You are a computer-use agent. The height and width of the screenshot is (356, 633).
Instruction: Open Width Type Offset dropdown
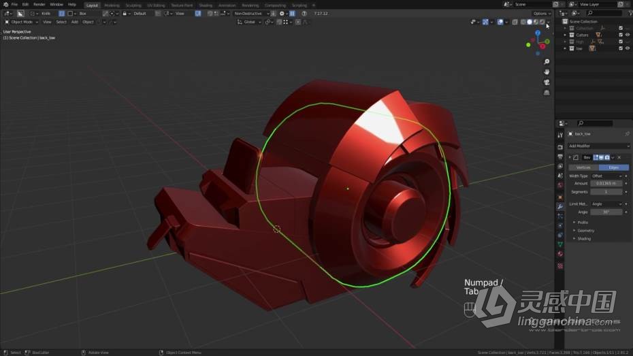click(x=606, y=176)
